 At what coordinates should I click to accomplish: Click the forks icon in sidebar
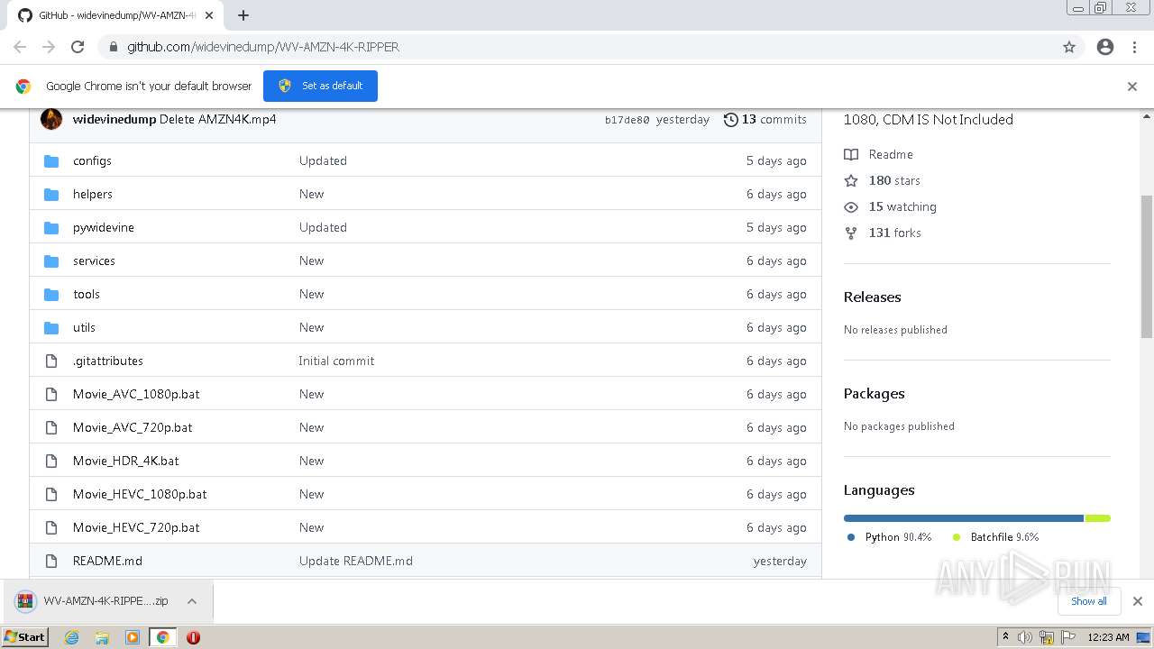coord(851,233)
